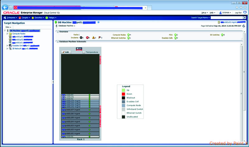Open the Exadata Cells link in Overview
Image resolution: width=249 pixels, height=147 pixels.
pos(167,38)
